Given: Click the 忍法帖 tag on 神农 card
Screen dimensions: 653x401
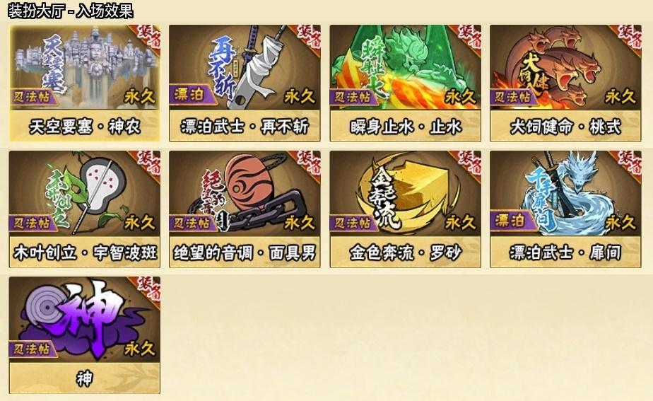Looking at the screenshot, I should coord(33,97).
